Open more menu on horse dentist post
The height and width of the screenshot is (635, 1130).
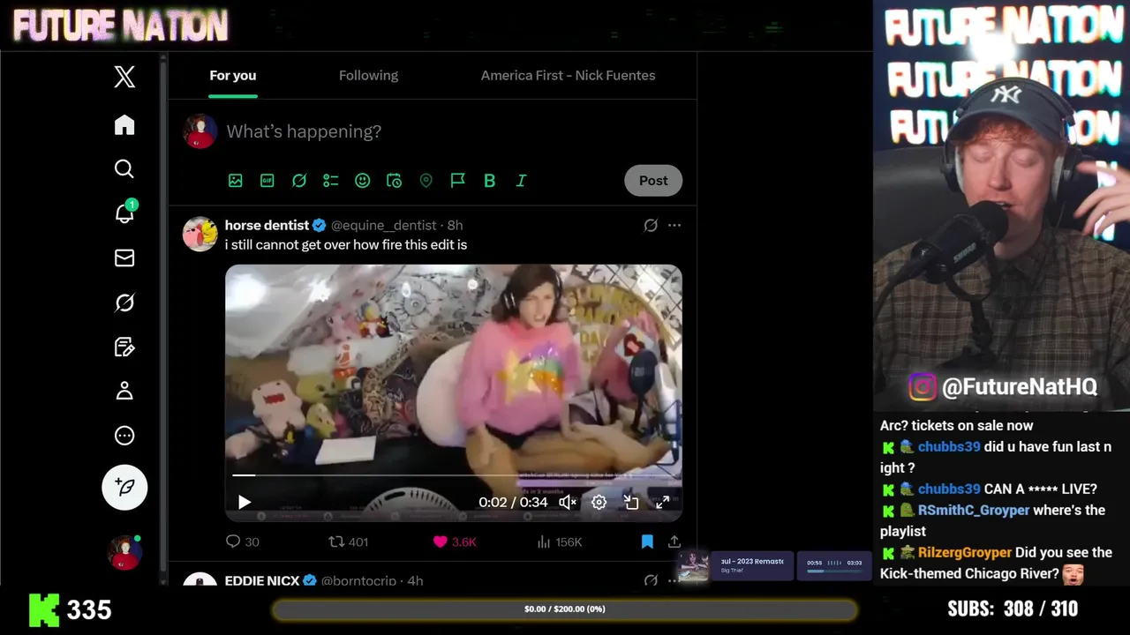click(674, 225)
